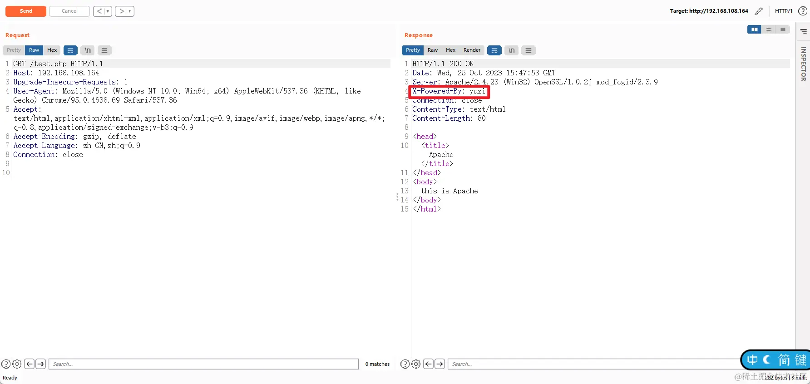Click the Ready status text
The width and height of the screenshot is (810, 384).
coord(10,378)
